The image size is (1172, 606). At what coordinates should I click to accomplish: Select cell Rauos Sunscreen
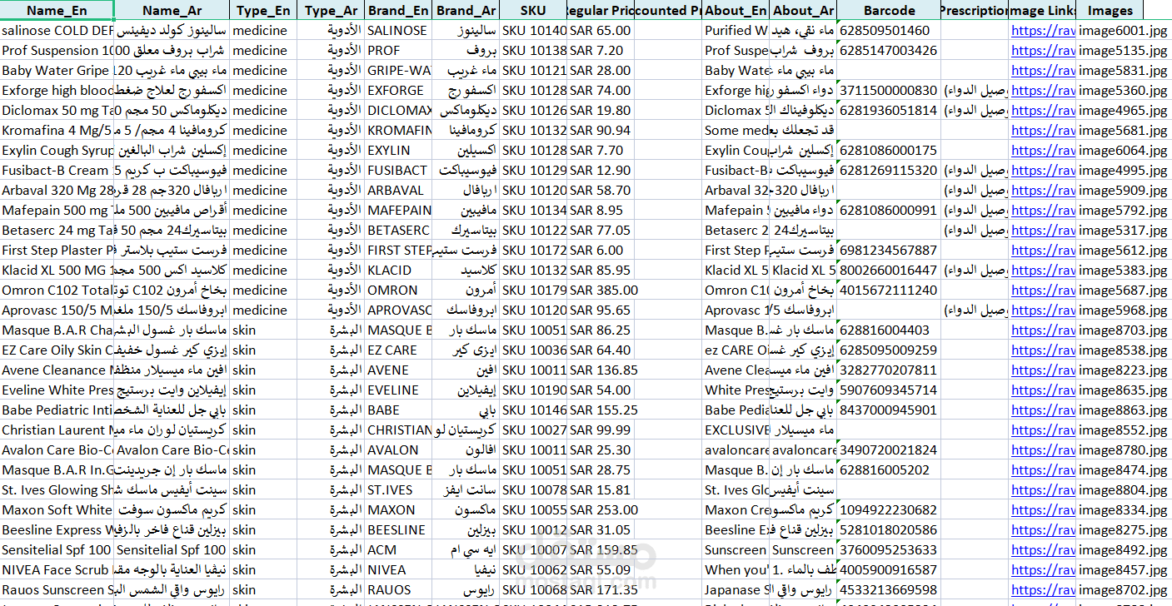point(57,590)
